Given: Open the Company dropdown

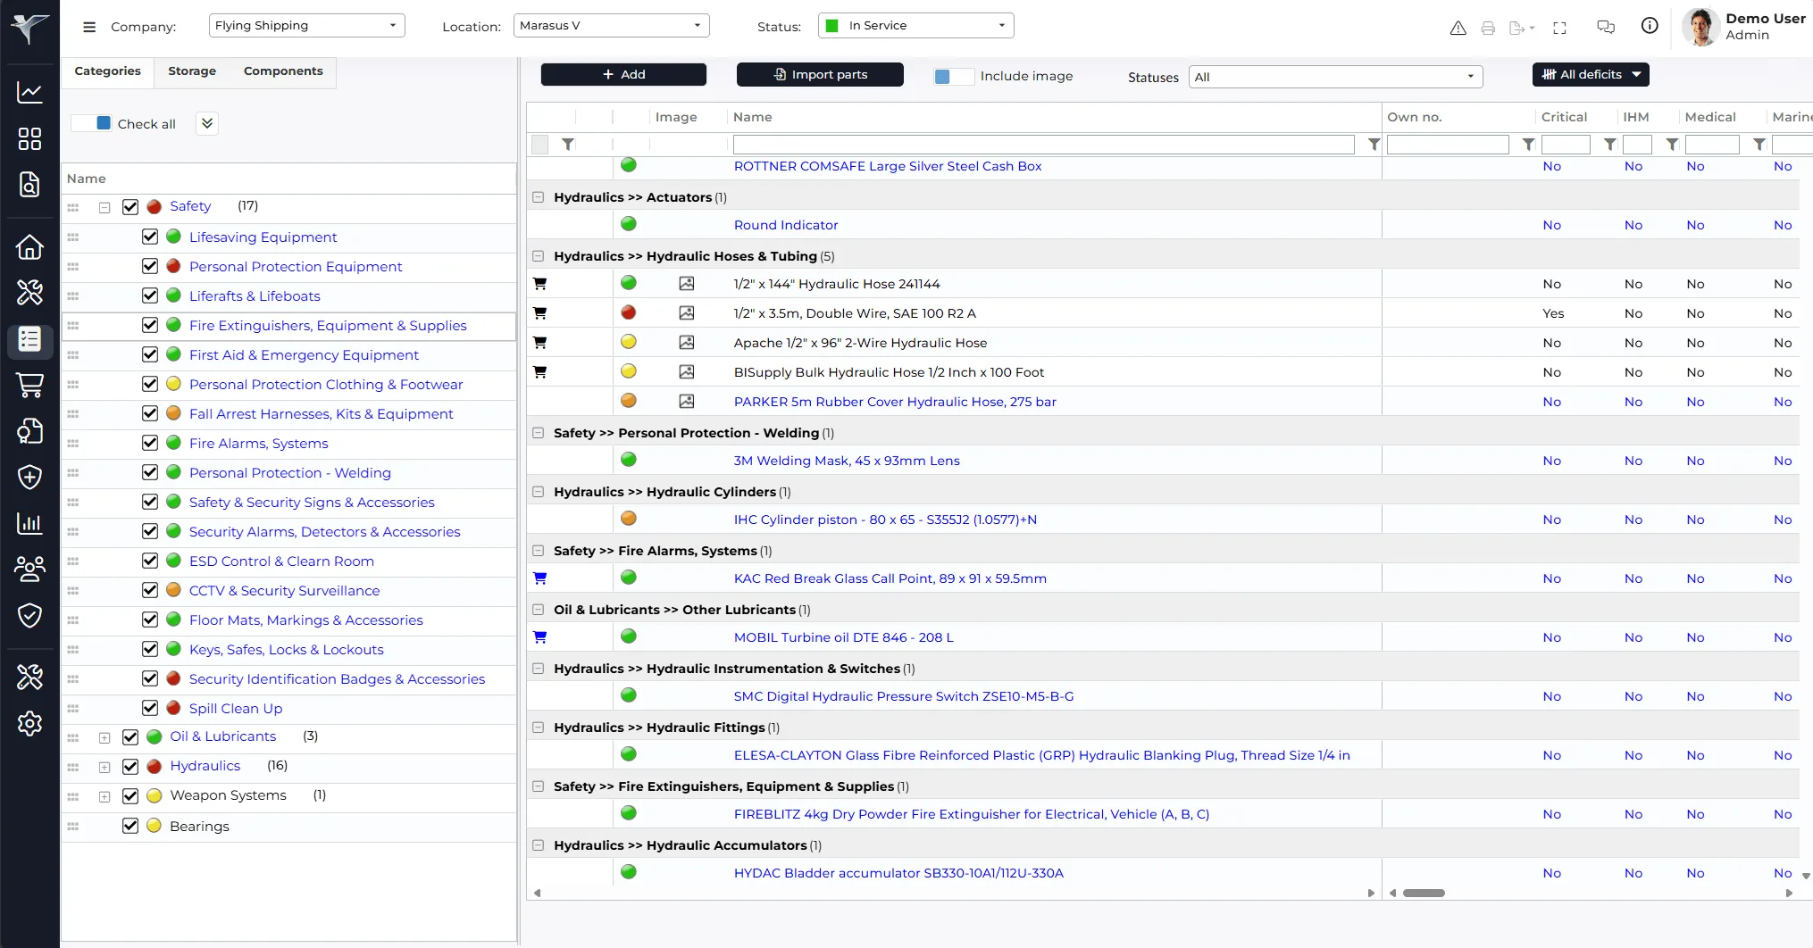Looking at the screenshot, I should pos(306,26).
